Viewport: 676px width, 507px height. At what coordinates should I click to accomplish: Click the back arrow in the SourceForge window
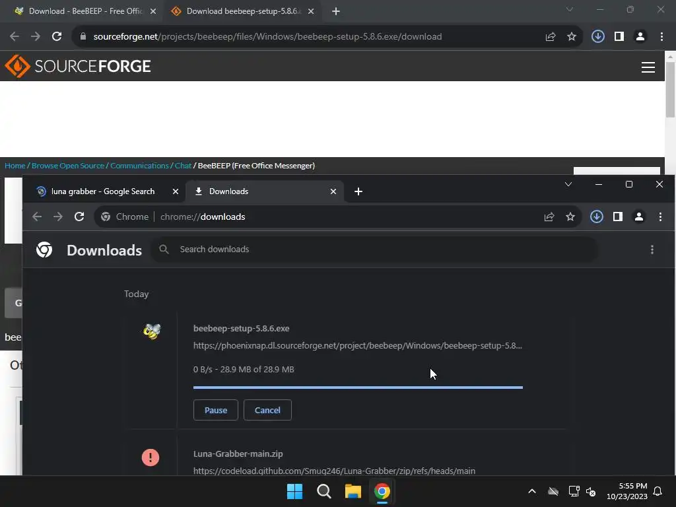(x=15, y=37)
